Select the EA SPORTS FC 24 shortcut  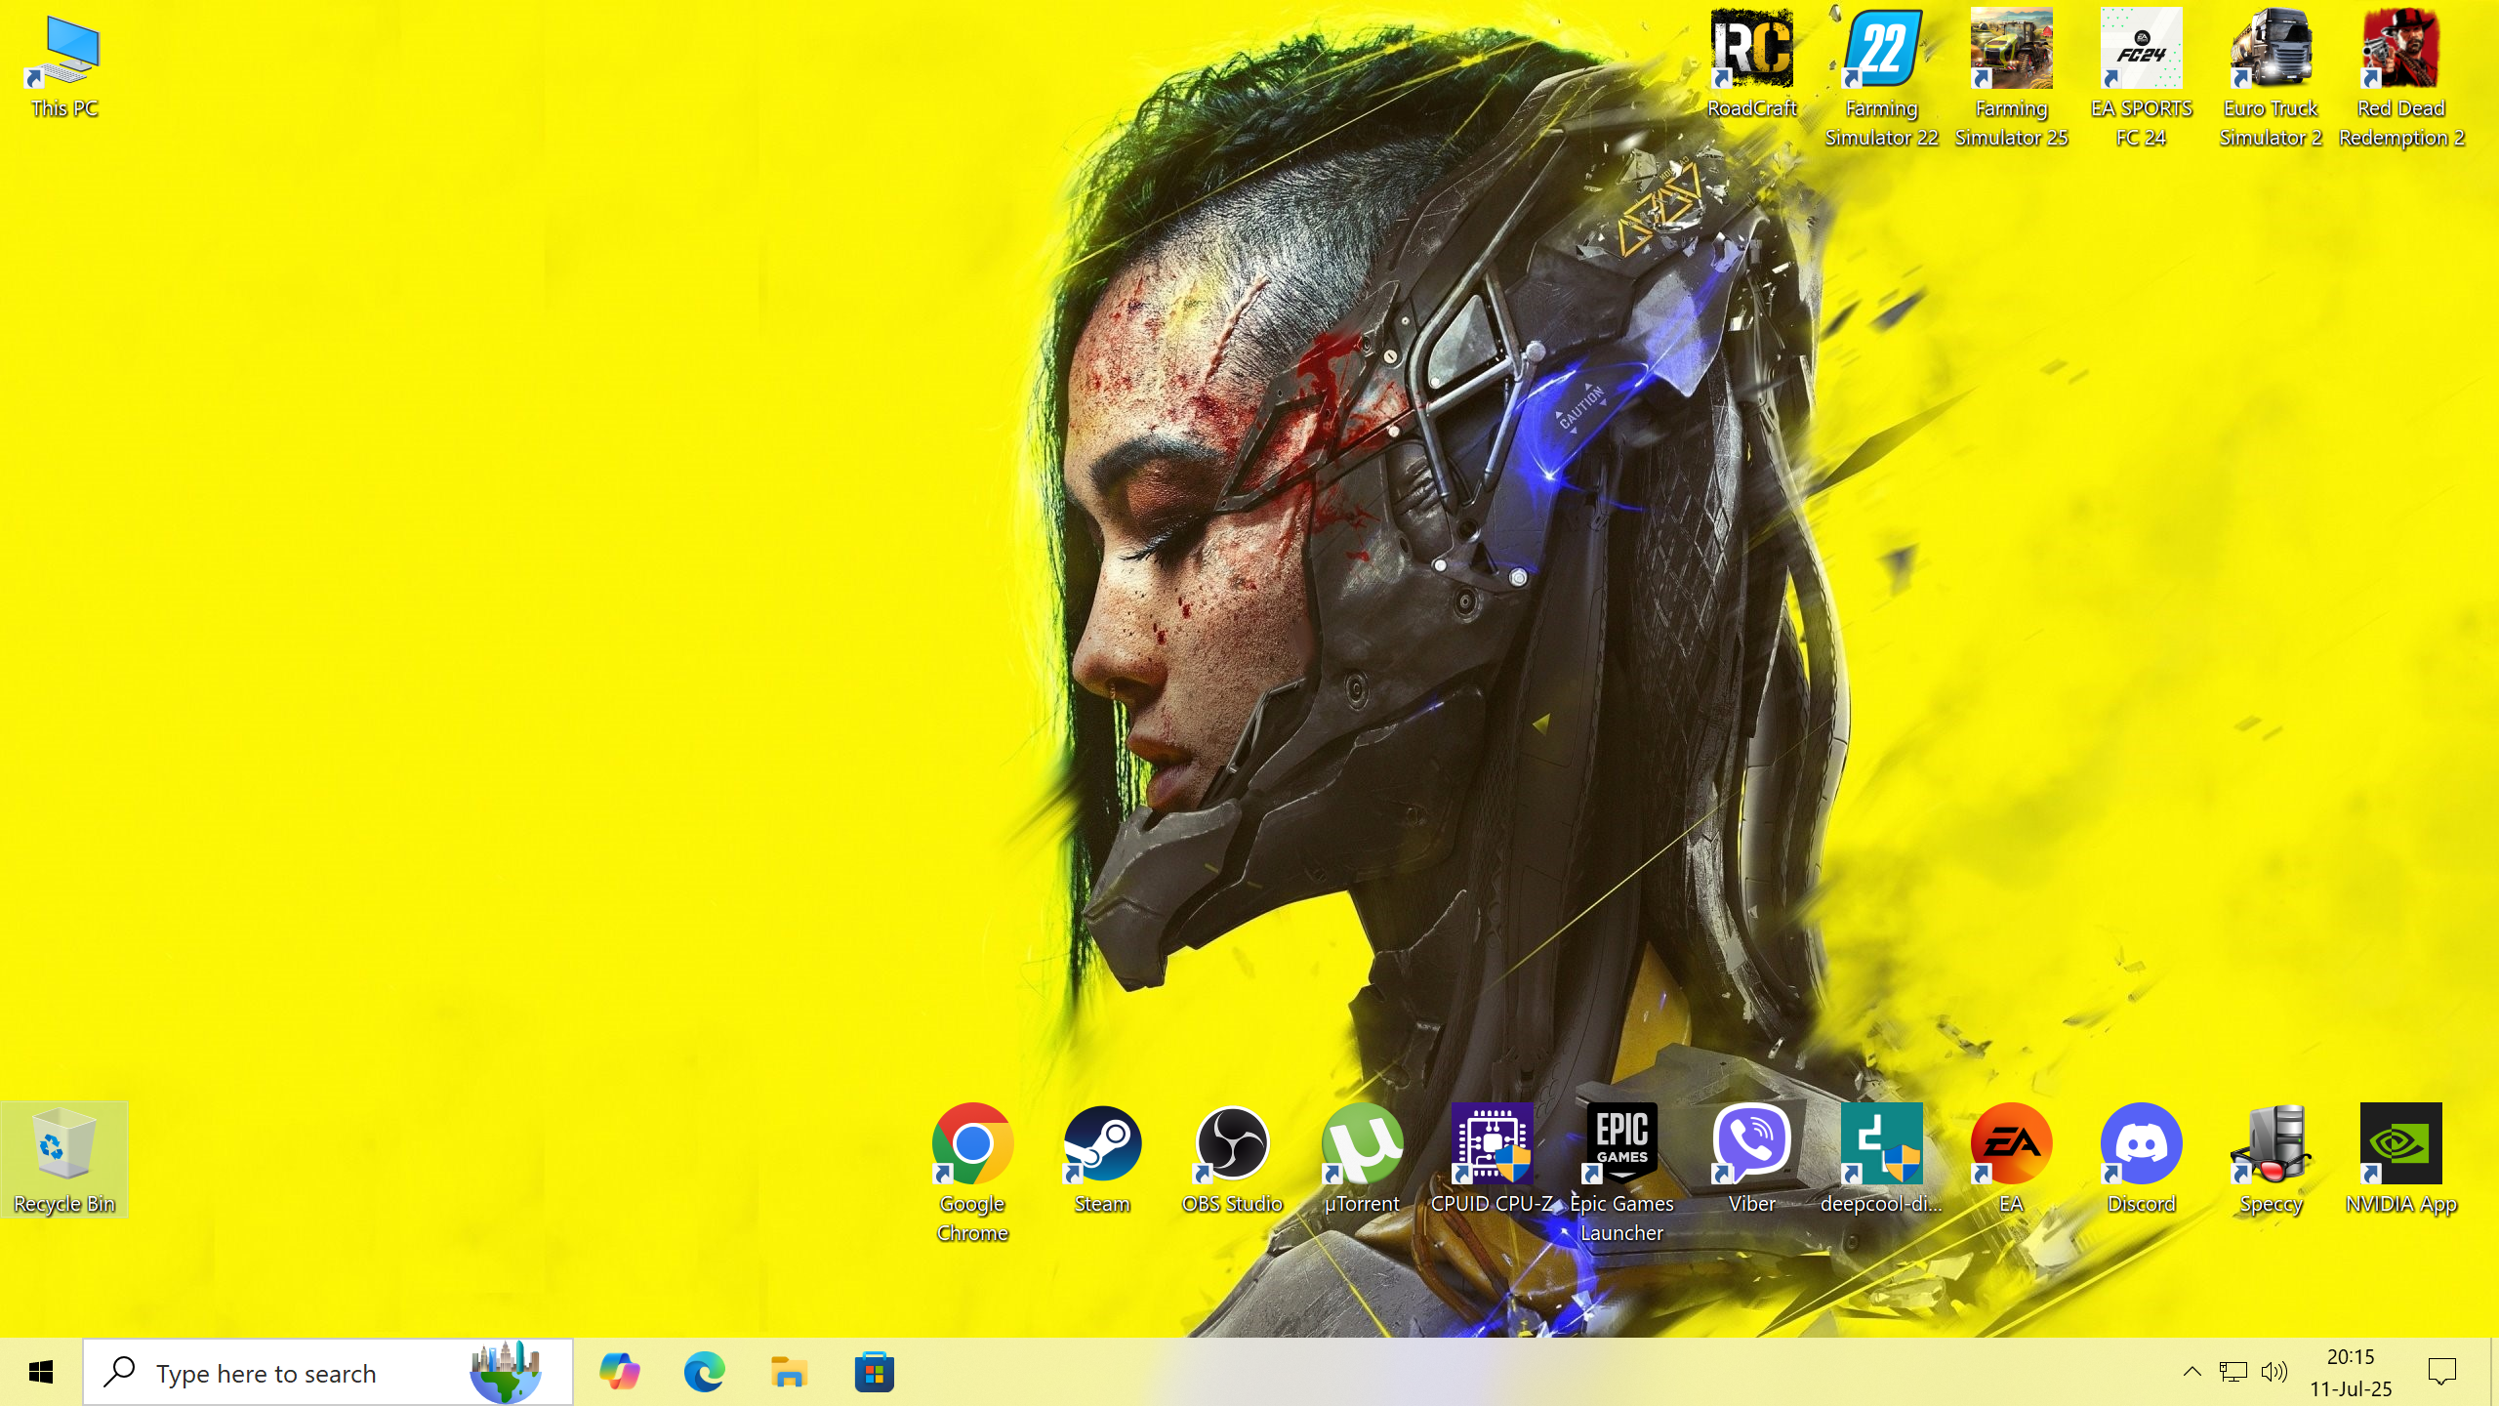pos(2141,78)
